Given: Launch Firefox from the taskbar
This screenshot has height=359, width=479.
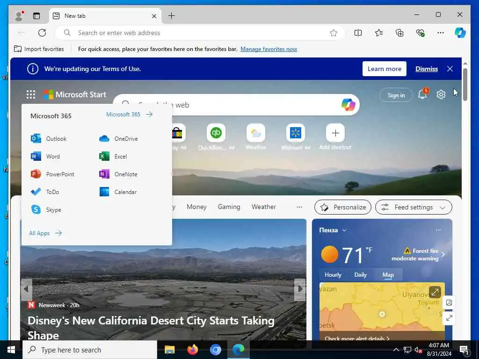Looking at the screenshot, I should (x=192, y=350).
